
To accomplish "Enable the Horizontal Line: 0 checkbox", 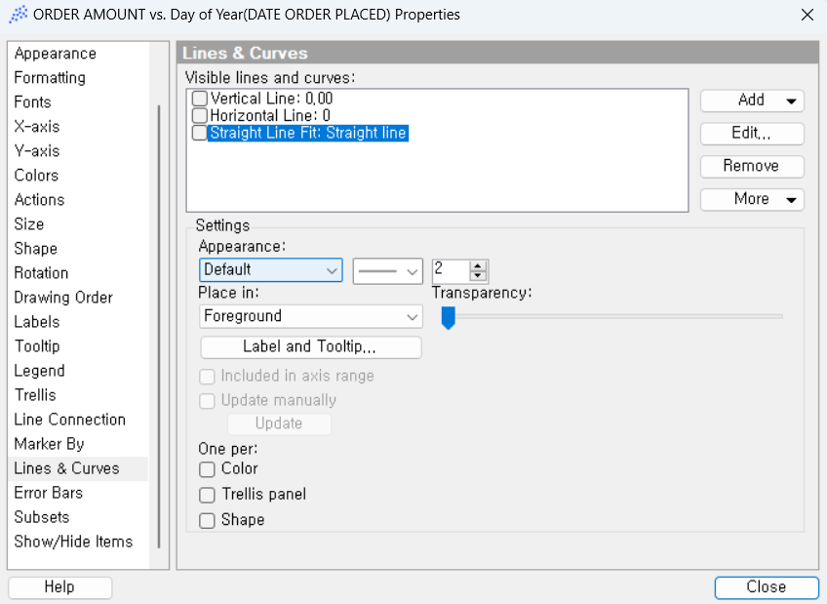I will [x=199, y=115].
